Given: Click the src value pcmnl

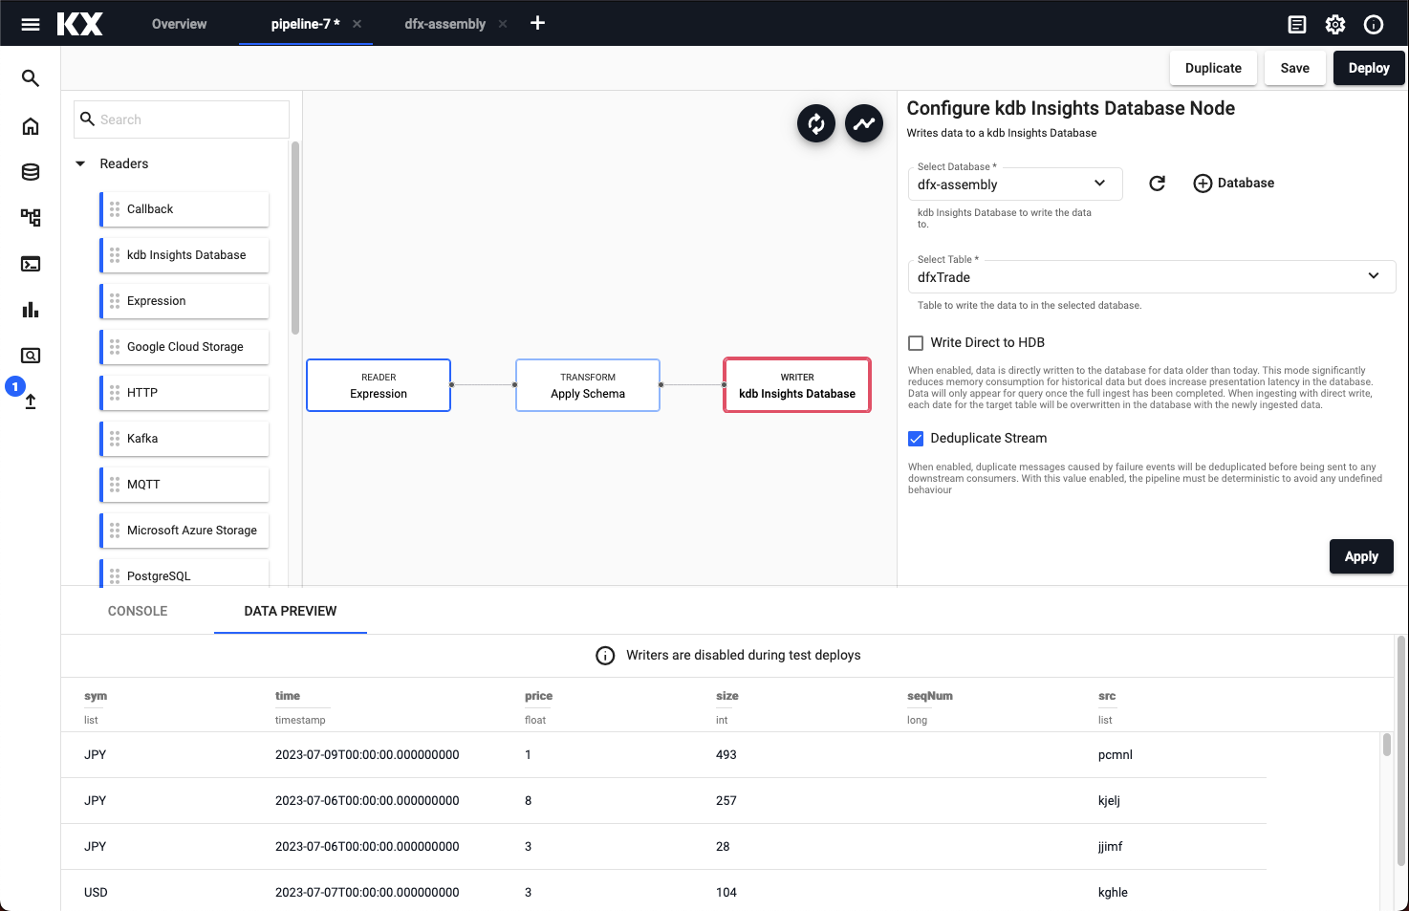Looking at the screenshot, I should click(1116, 755).
